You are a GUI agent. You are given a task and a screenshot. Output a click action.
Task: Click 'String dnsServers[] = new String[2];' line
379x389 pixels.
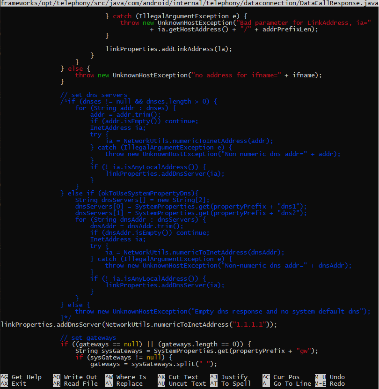pyautogui.click(x=142, y=200)
